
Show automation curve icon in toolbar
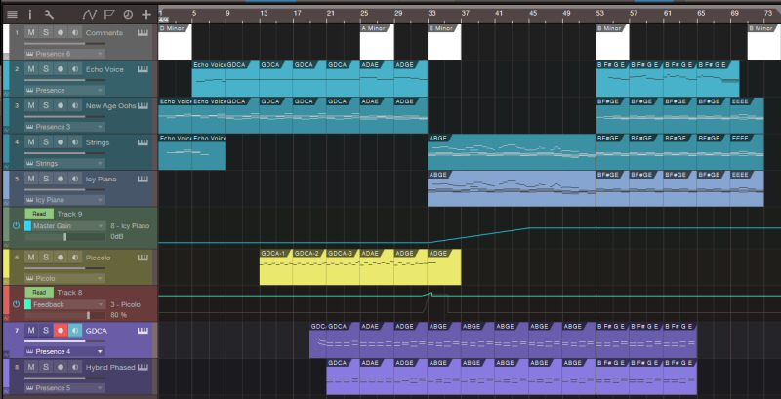tap(89, 14)
